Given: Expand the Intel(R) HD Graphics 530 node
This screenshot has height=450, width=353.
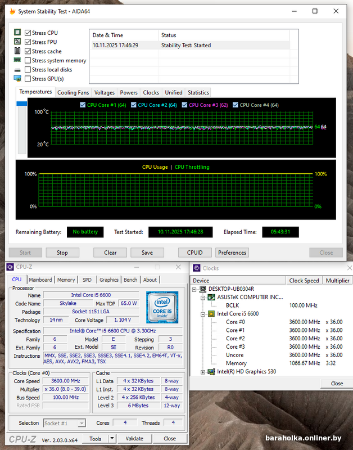Looking at the screenshot, I should [203, 372].
